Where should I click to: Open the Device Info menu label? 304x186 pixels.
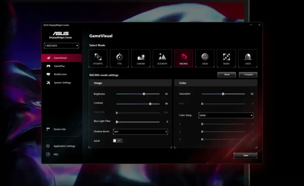pyautogui.click(x=60, y=129)
